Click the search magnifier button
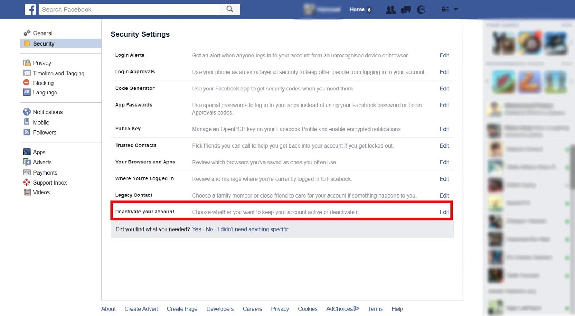 [230, 9]
